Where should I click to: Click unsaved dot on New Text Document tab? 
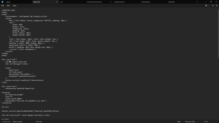click(x=111, y=2)
